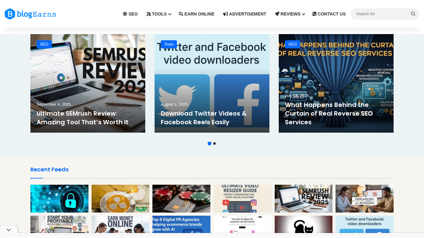This screenshot has width=424, height=238.
Task: Collapse the bottom bar chevron
Action: (9, 230)
